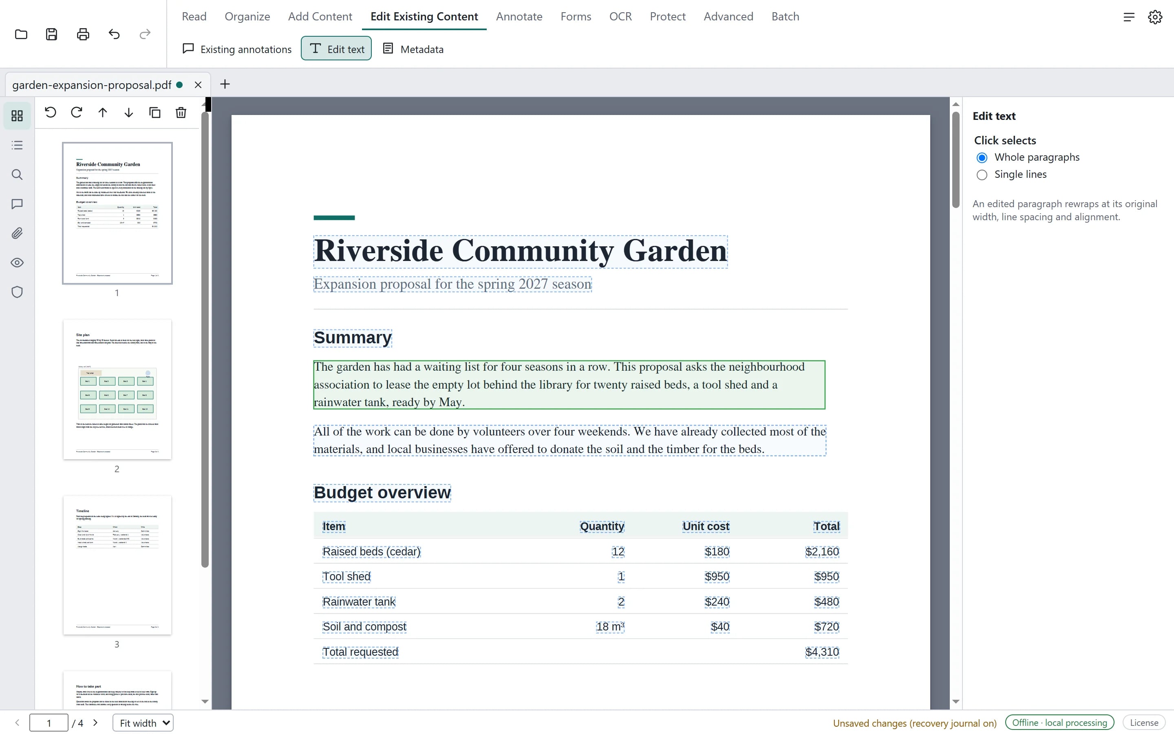Screen dimensions: 1174x734
Task: Open the Metadata editor
Action: tap(413, 49)
